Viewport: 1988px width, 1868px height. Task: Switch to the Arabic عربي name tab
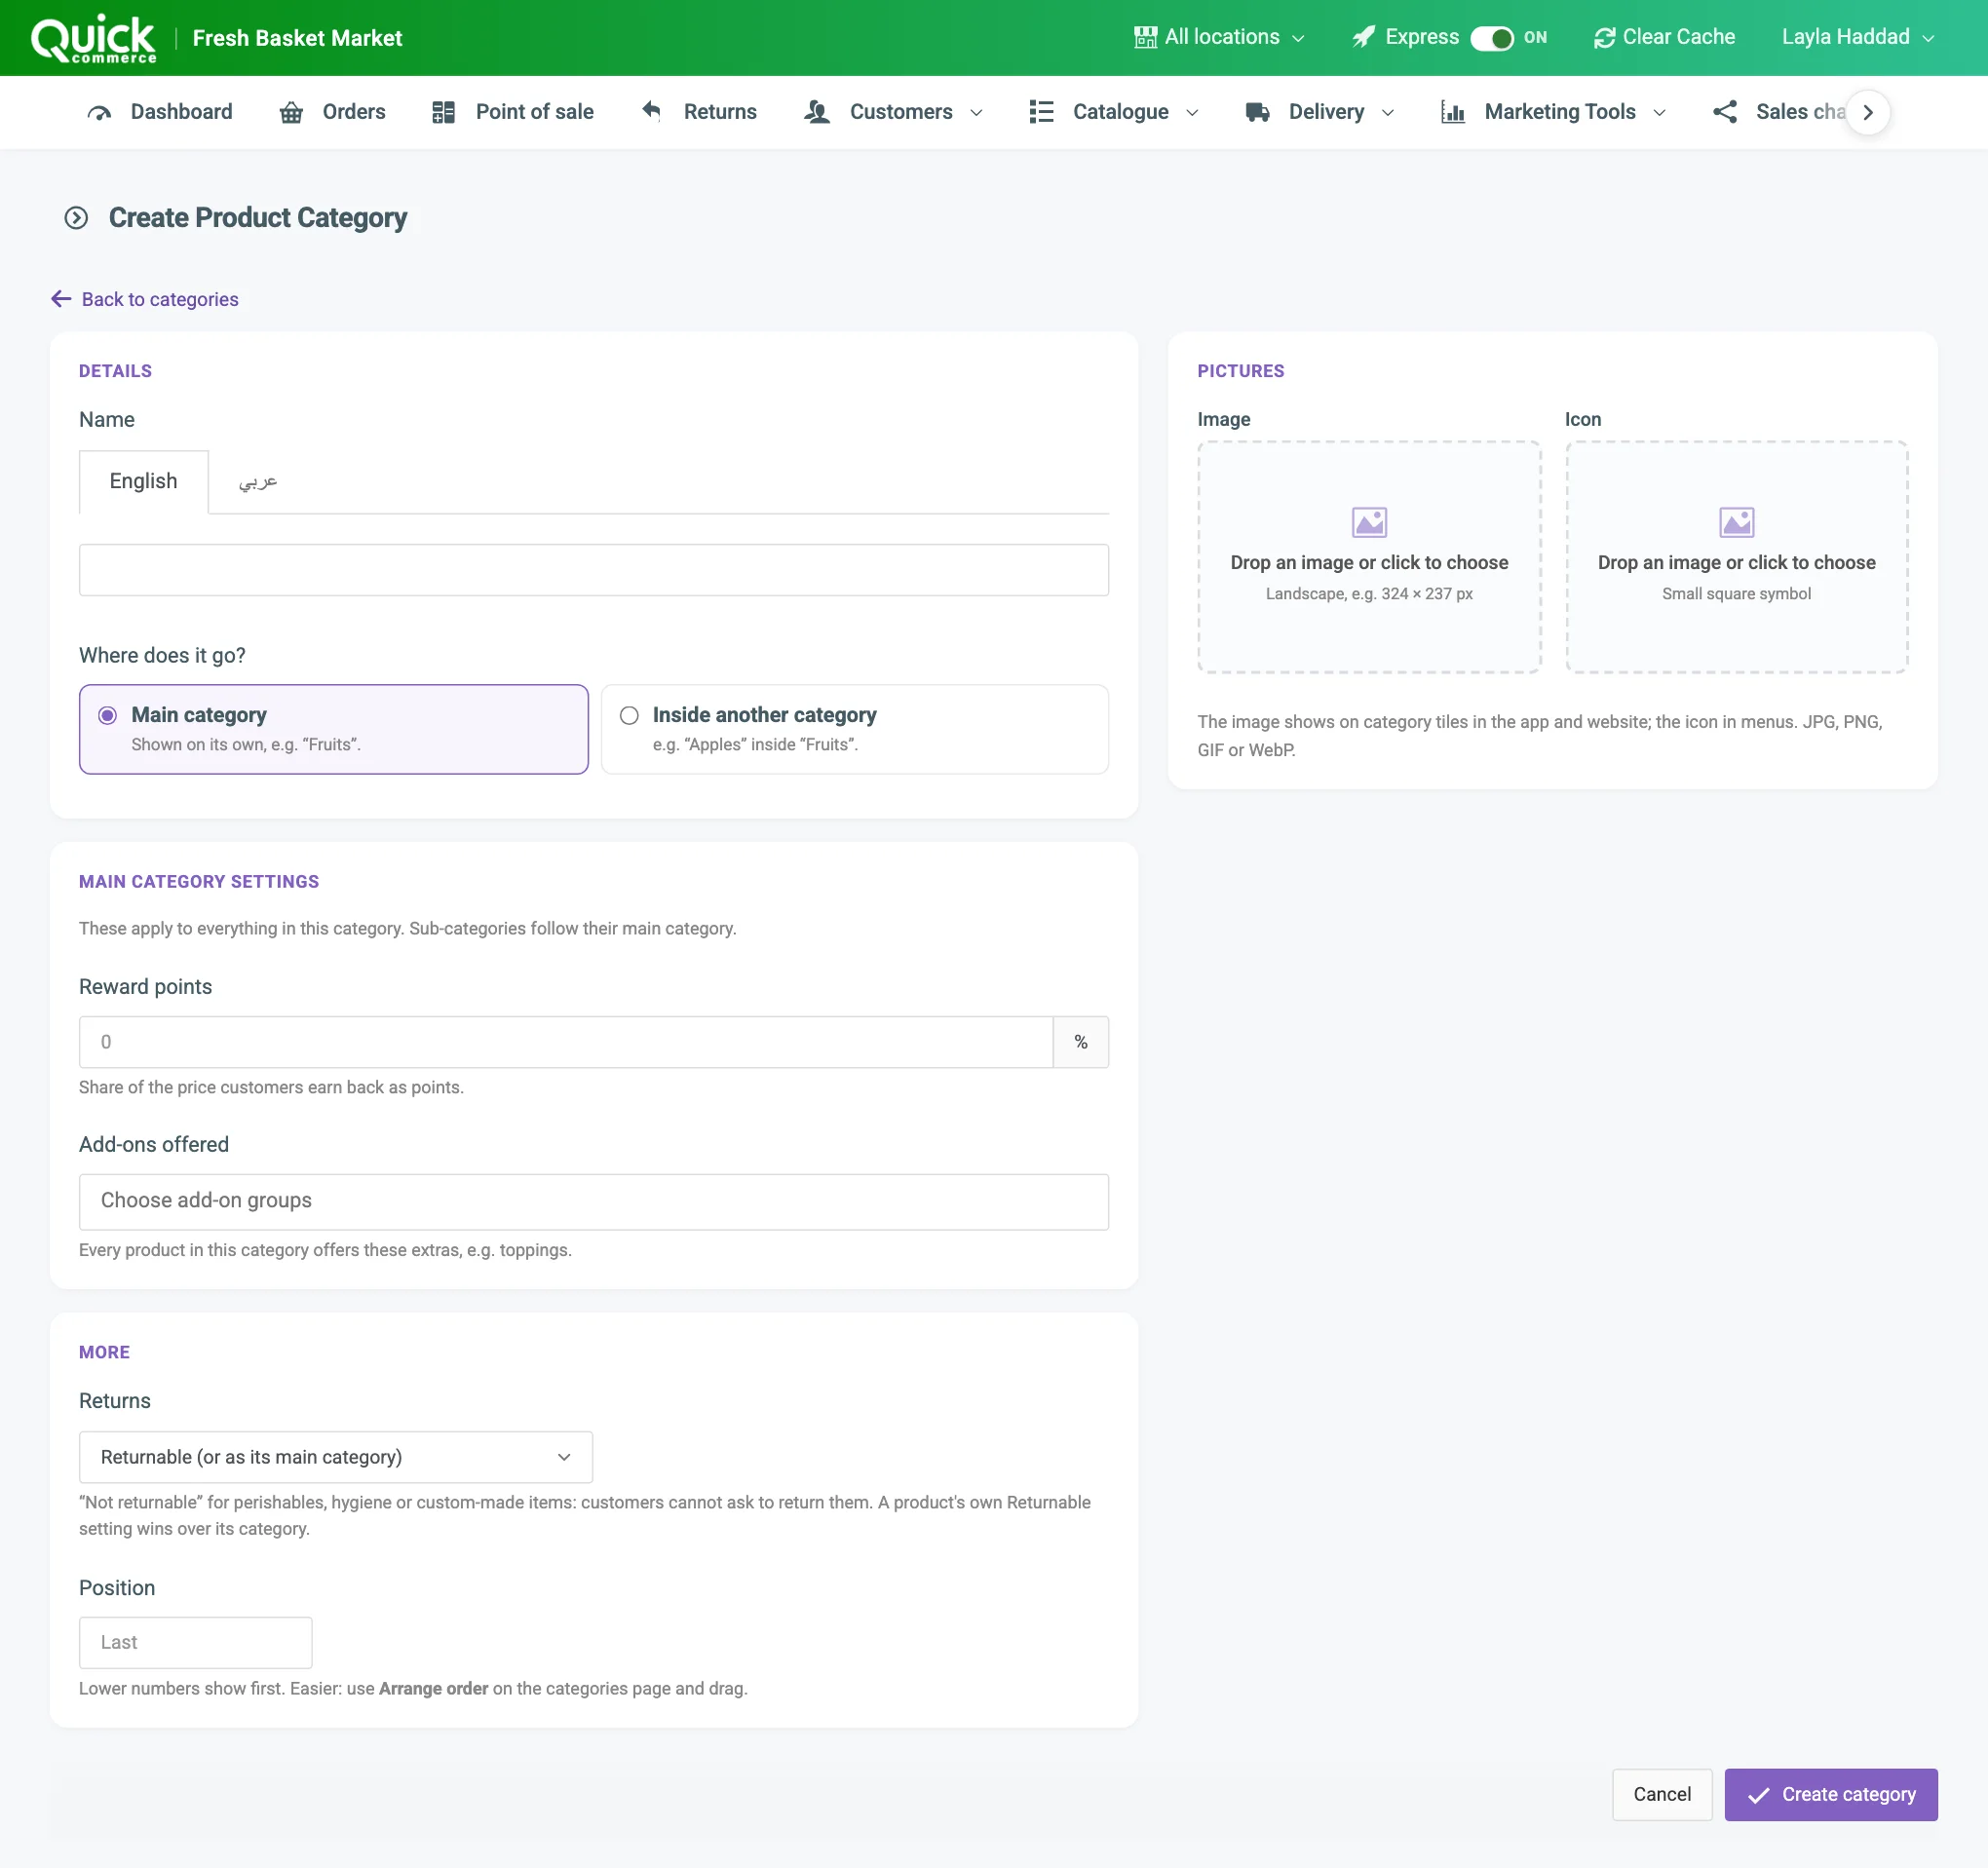257,482
